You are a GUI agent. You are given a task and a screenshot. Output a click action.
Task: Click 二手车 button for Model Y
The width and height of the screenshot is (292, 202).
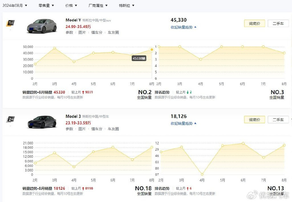tap(278, 23)
